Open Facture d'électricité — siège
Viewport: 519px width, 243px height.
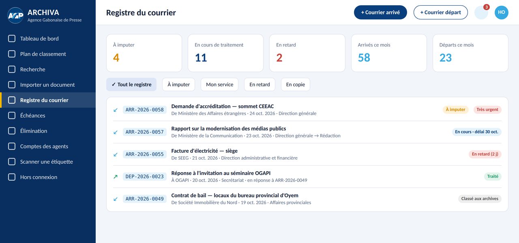point(204,151)
